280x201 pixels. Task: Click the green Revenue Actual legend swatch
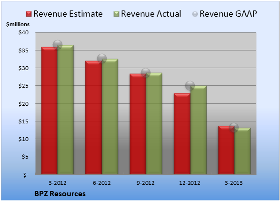pyautogui.click(x=116, y=14)
